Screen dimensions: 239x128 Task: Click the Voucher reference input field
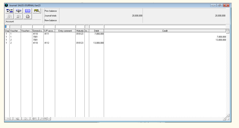pyautogui.click(x=26, y=27)
